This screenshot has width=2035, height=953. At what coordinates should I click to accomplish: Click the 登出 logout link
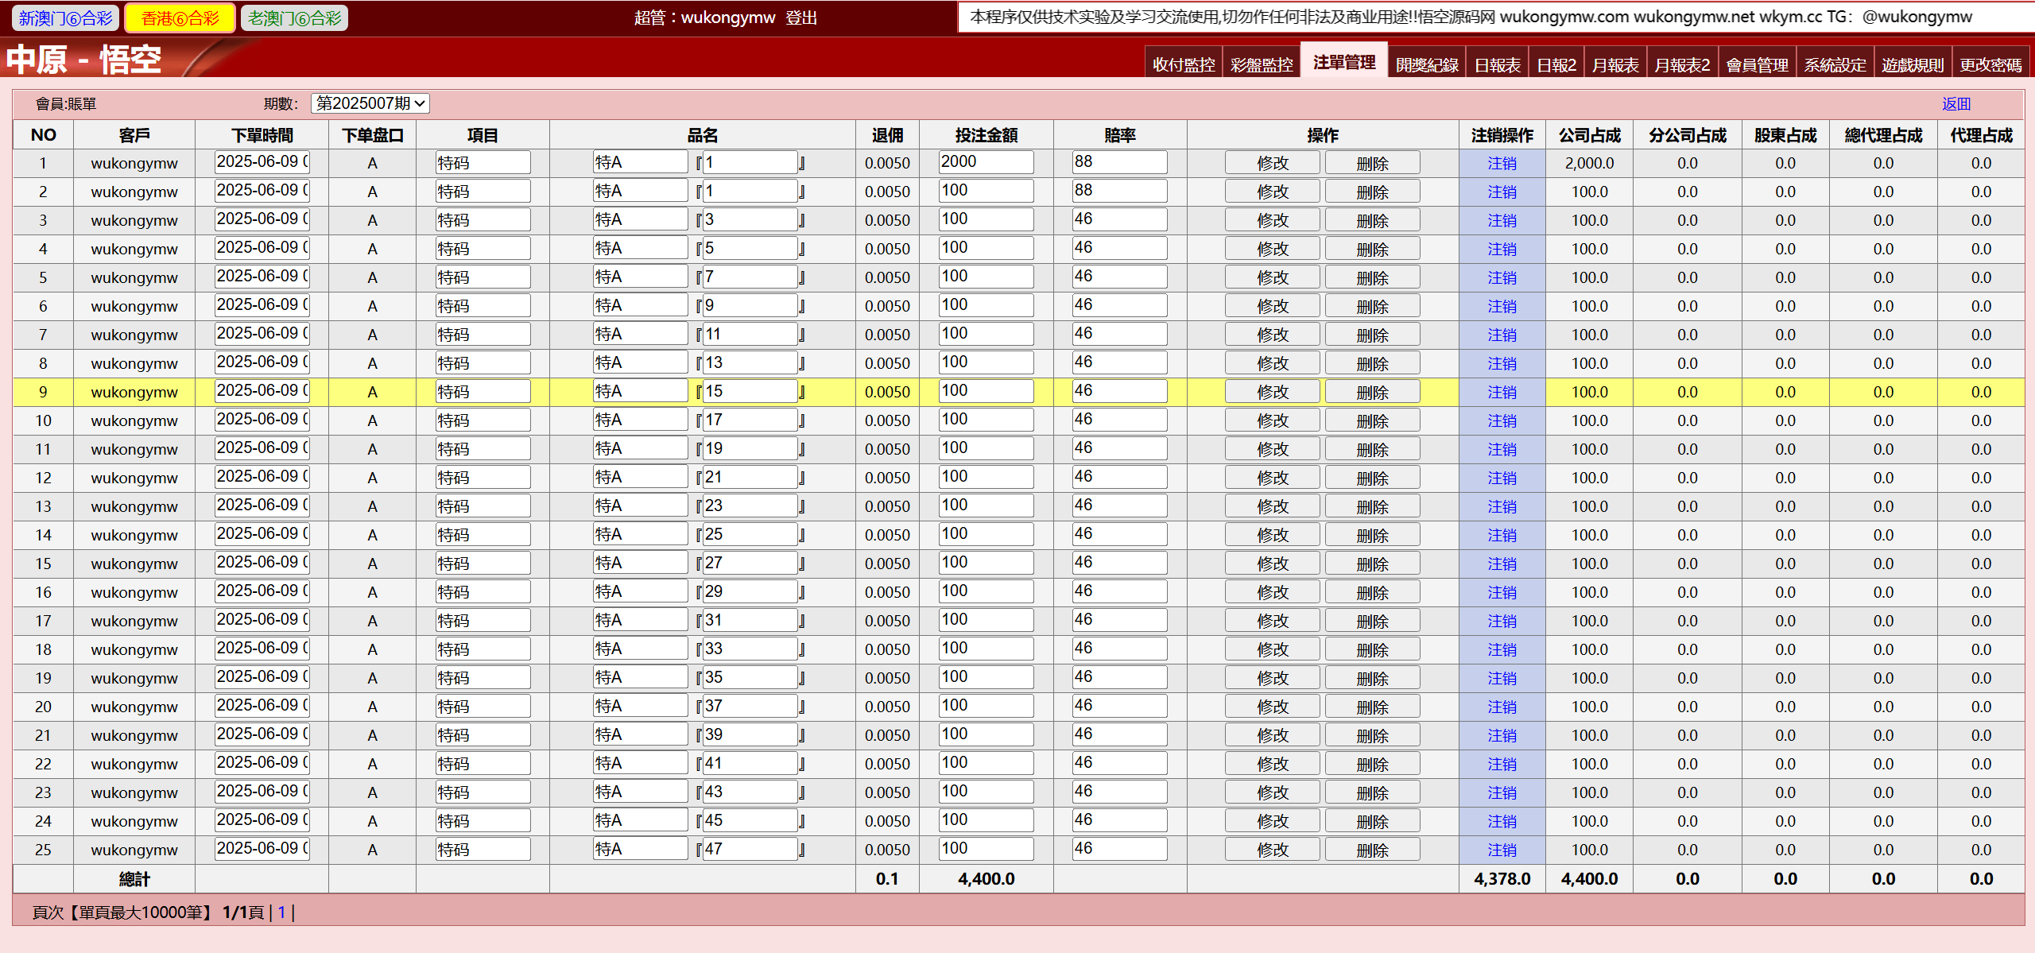pyautogui.click(x=801, y=17)
